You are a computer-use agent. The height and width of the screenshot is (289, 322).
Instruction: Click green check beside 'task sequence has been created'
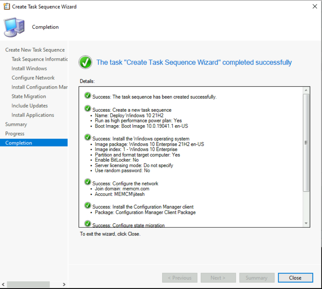click(88, 95)
